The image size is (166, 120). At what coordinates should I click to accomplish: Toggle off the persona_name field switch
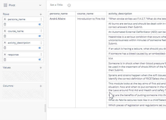point(40,24)
